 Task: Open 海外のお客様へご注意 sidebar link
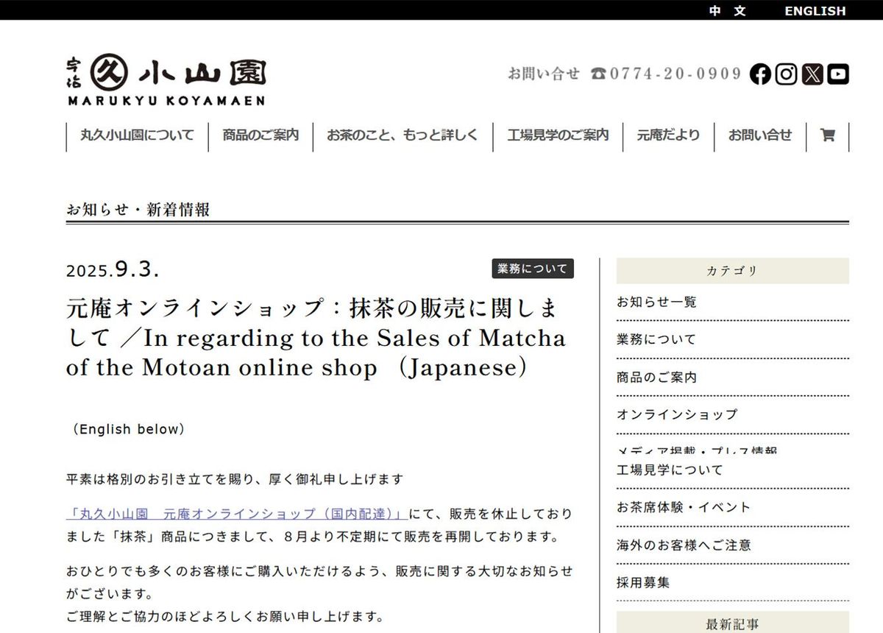pyautogui.click(x=684, y=545)
